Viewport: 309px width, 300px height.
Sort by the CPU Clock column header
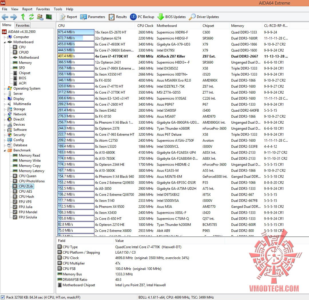(x=145, y=26)
